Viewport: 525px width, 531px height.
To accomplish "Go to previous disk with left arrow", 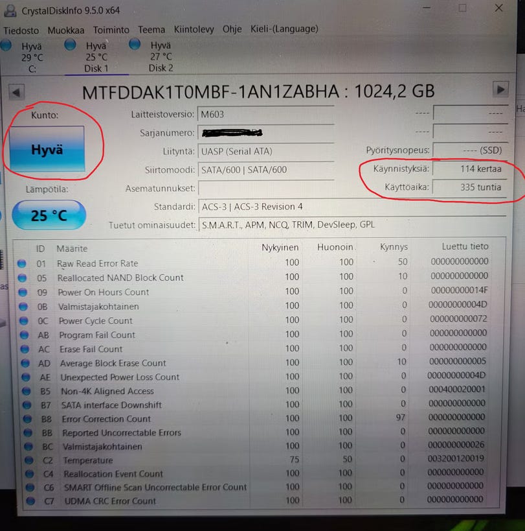I will pos(16,92).
